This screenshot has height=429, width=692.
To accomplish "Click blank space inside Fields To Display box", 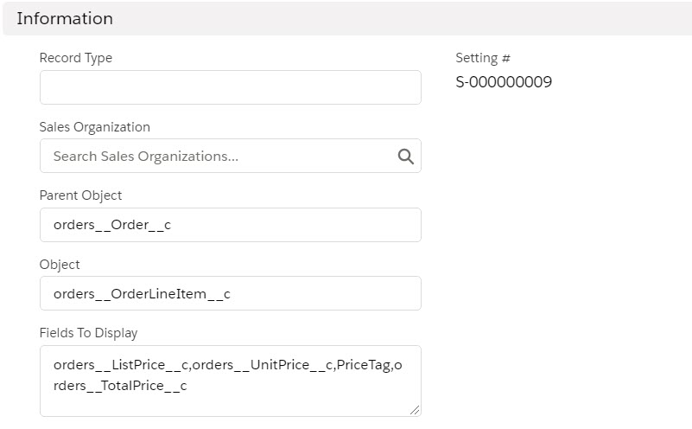I will coord(302,400).
